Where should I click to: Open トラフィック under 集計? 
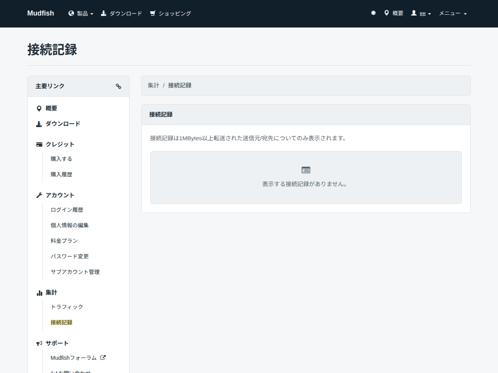coord(67,307)
